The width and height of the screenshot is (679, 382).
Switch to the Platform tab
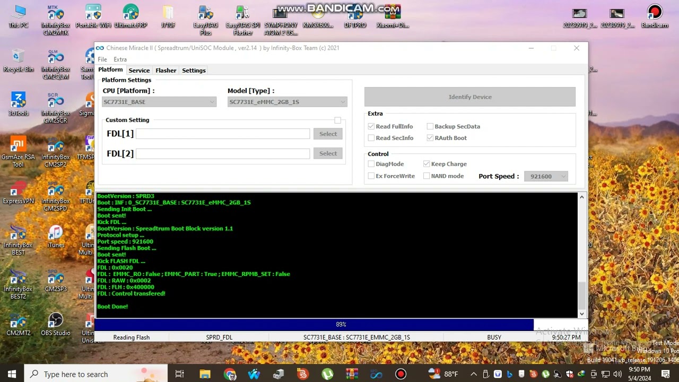click(x=110, y=70)
